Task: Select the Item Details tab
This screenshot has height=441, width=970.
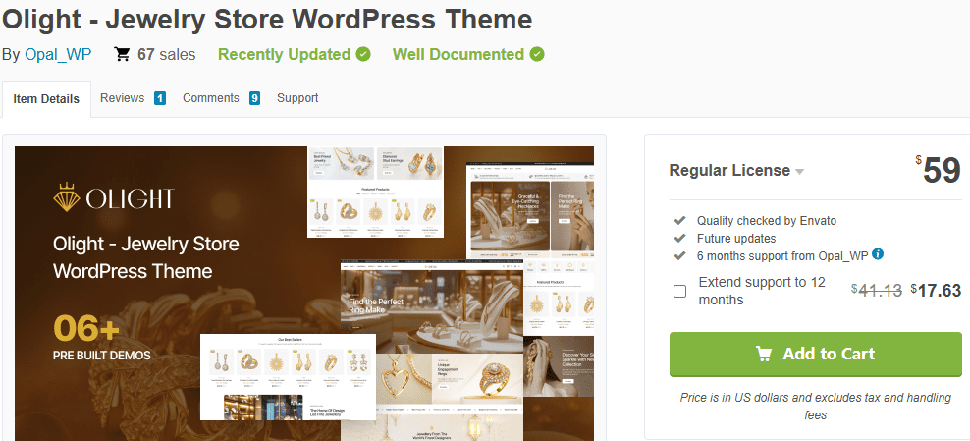Action: tap(46, 99)
